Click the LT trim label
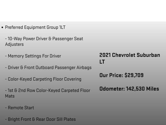This screenshot has height=125, width=166. 102,62
